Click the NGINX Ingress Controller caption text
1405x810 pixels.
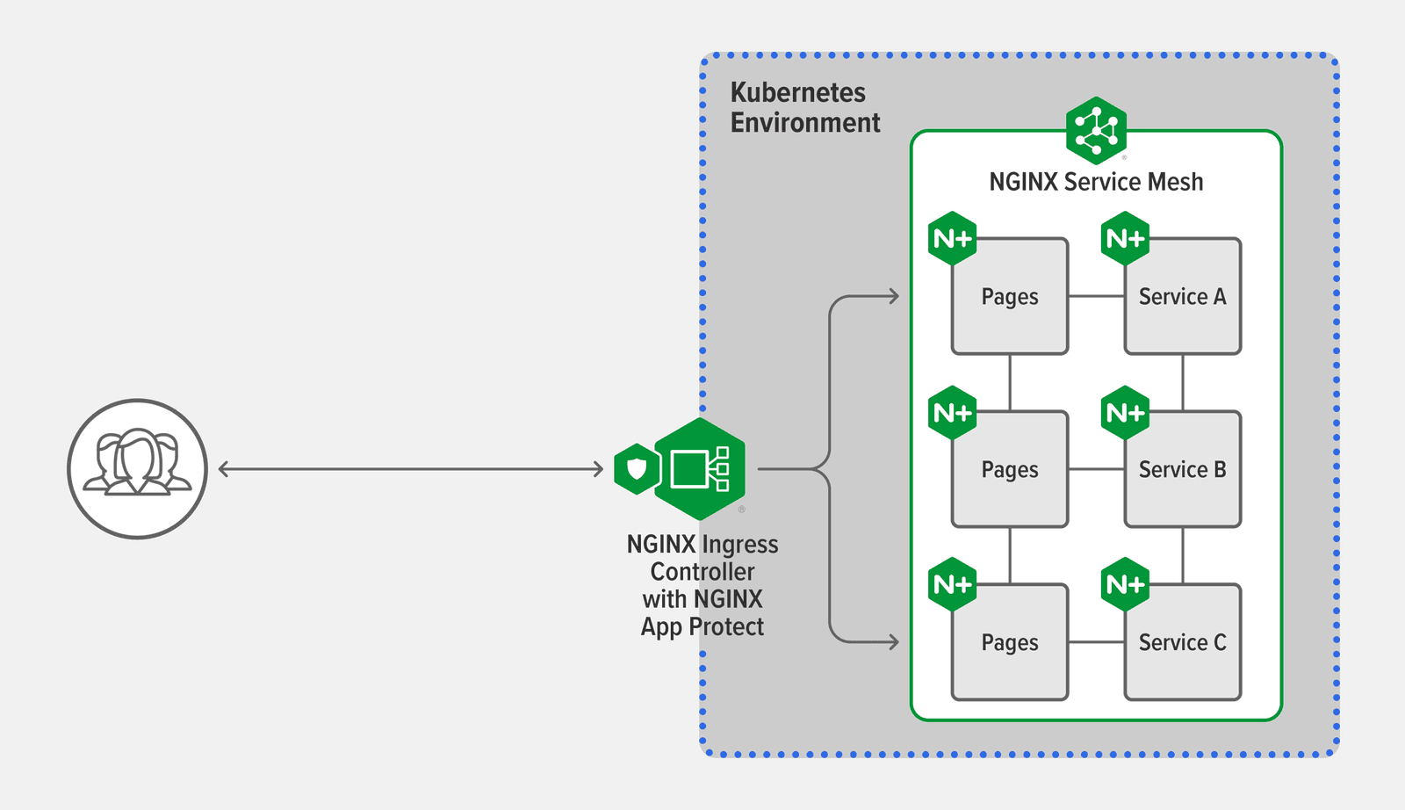tap(701, 585)
